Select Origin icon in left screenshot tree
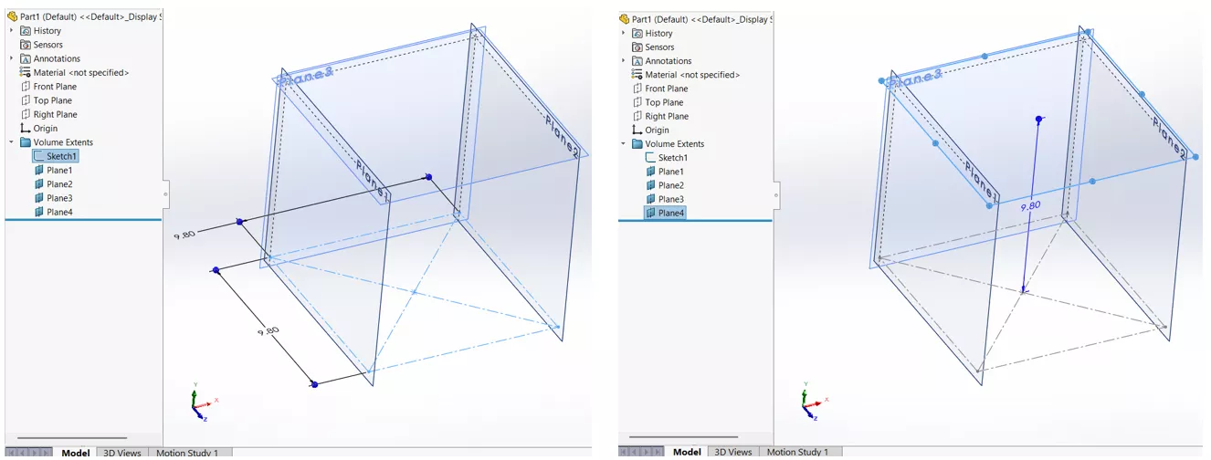Viewport: 1211px width, 460px height. point(26,129)
